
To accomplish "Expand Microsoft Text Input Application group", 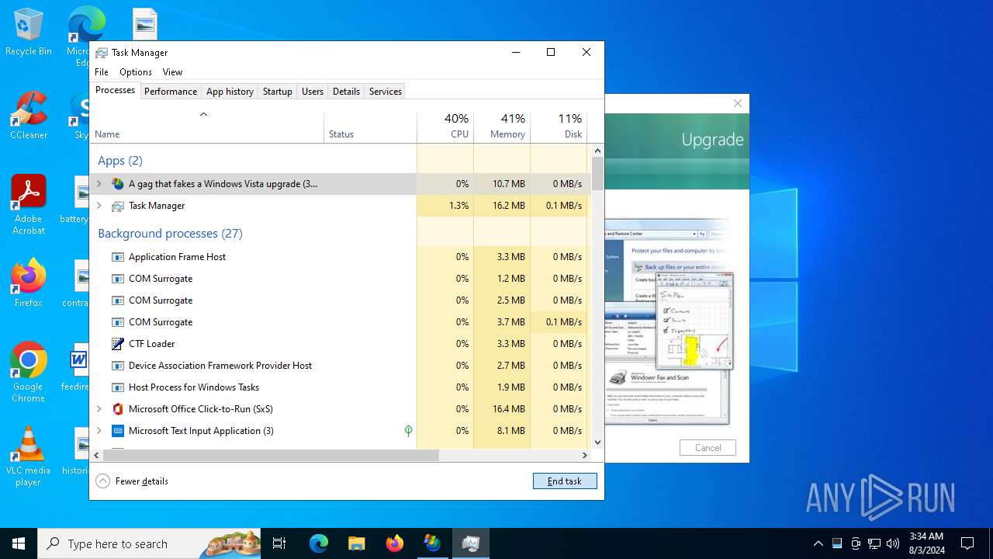I will tap(99, 431).
